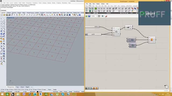Click New file icon in Rhino toolbar
This screenshot has height=96, width=172.
[2, 15]
